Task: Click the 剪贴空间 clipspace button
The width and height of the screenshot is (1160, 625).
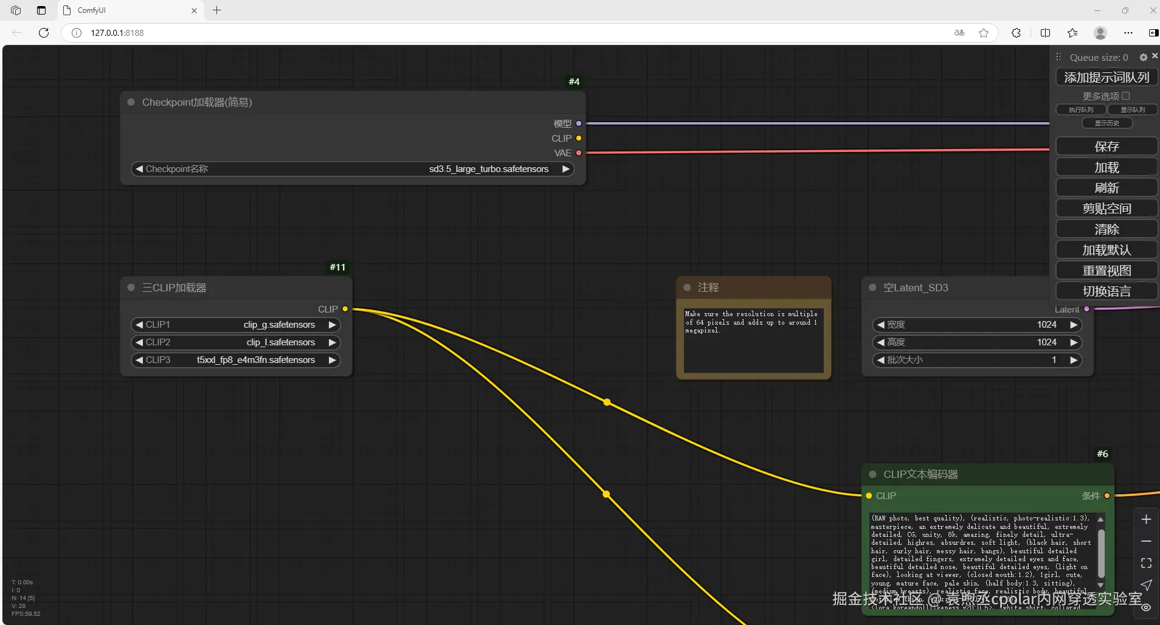Action: tap(1106, 209)
